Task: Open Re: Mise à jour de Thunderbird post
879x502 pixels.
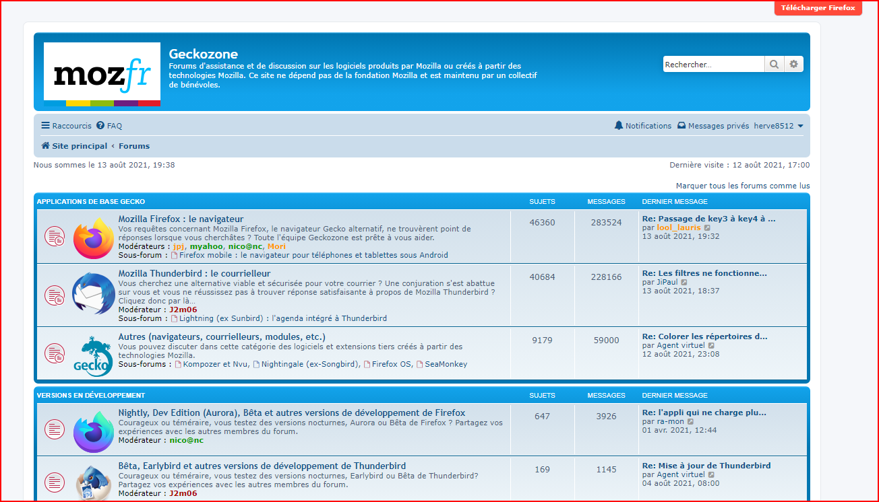Action: (x=706, y=466)
